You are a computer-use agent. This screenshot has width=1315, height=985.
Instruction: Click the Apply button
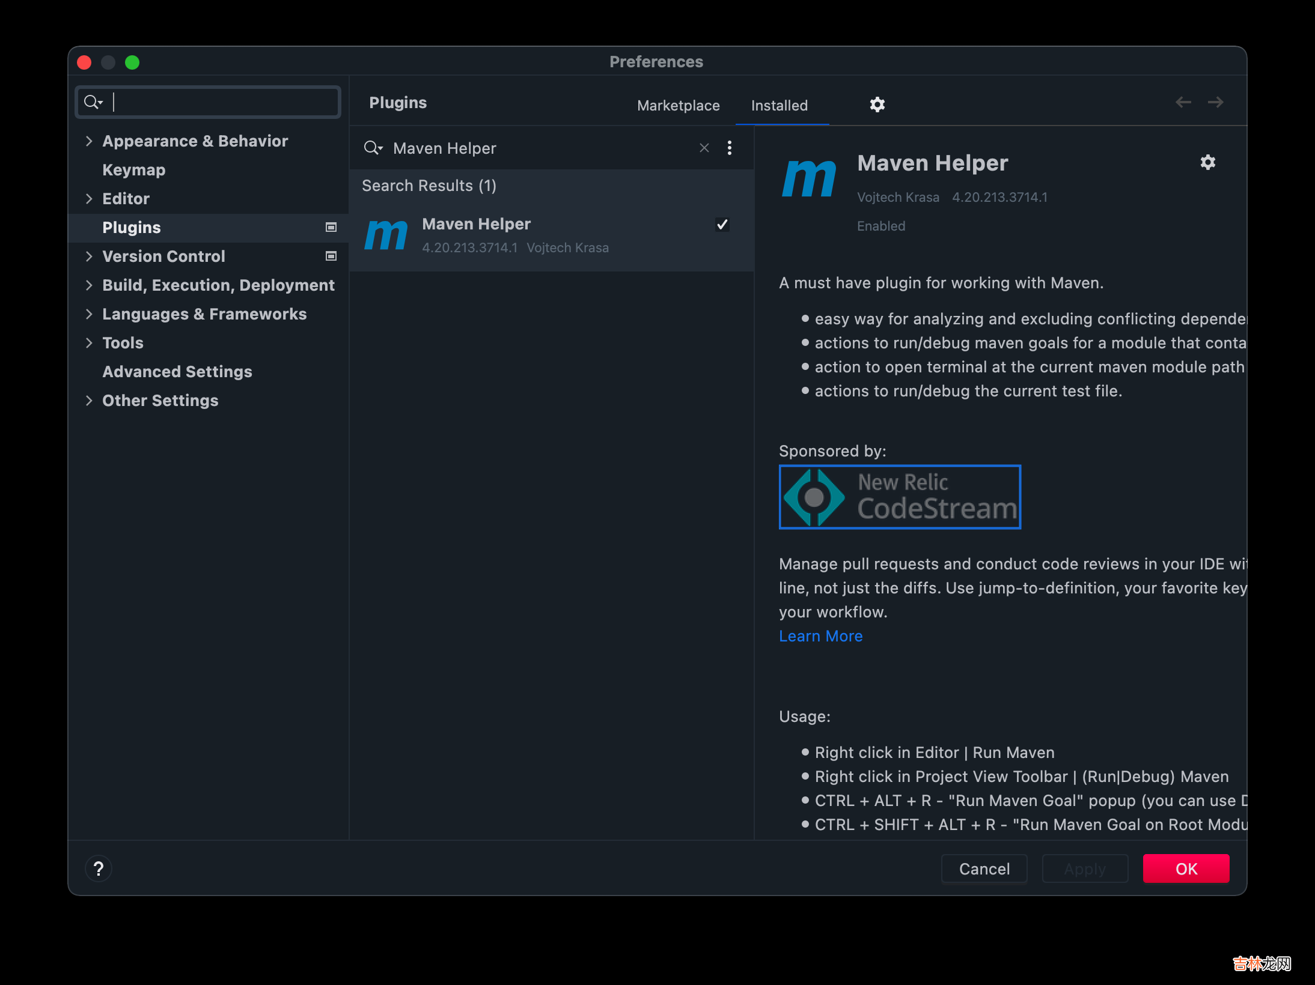(x=1085, y=868)
